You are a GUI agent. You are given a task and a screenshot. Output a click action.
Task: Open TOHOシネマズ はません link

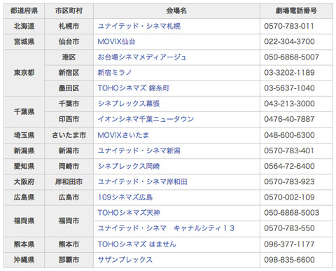point(136,244)
